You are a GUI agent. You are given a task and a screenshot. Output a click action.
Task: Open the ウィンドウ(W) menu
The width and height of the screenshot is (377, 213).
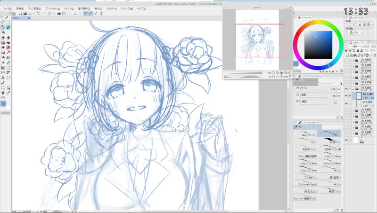[x=127, y=8]
